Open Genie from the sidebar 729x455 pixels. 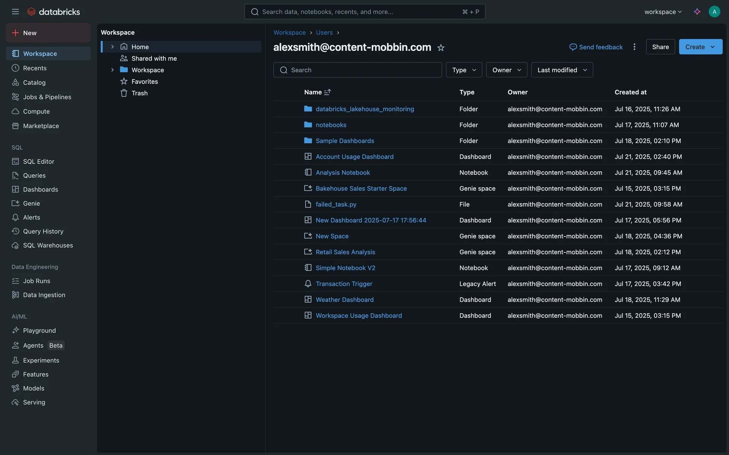pos(31,204)
